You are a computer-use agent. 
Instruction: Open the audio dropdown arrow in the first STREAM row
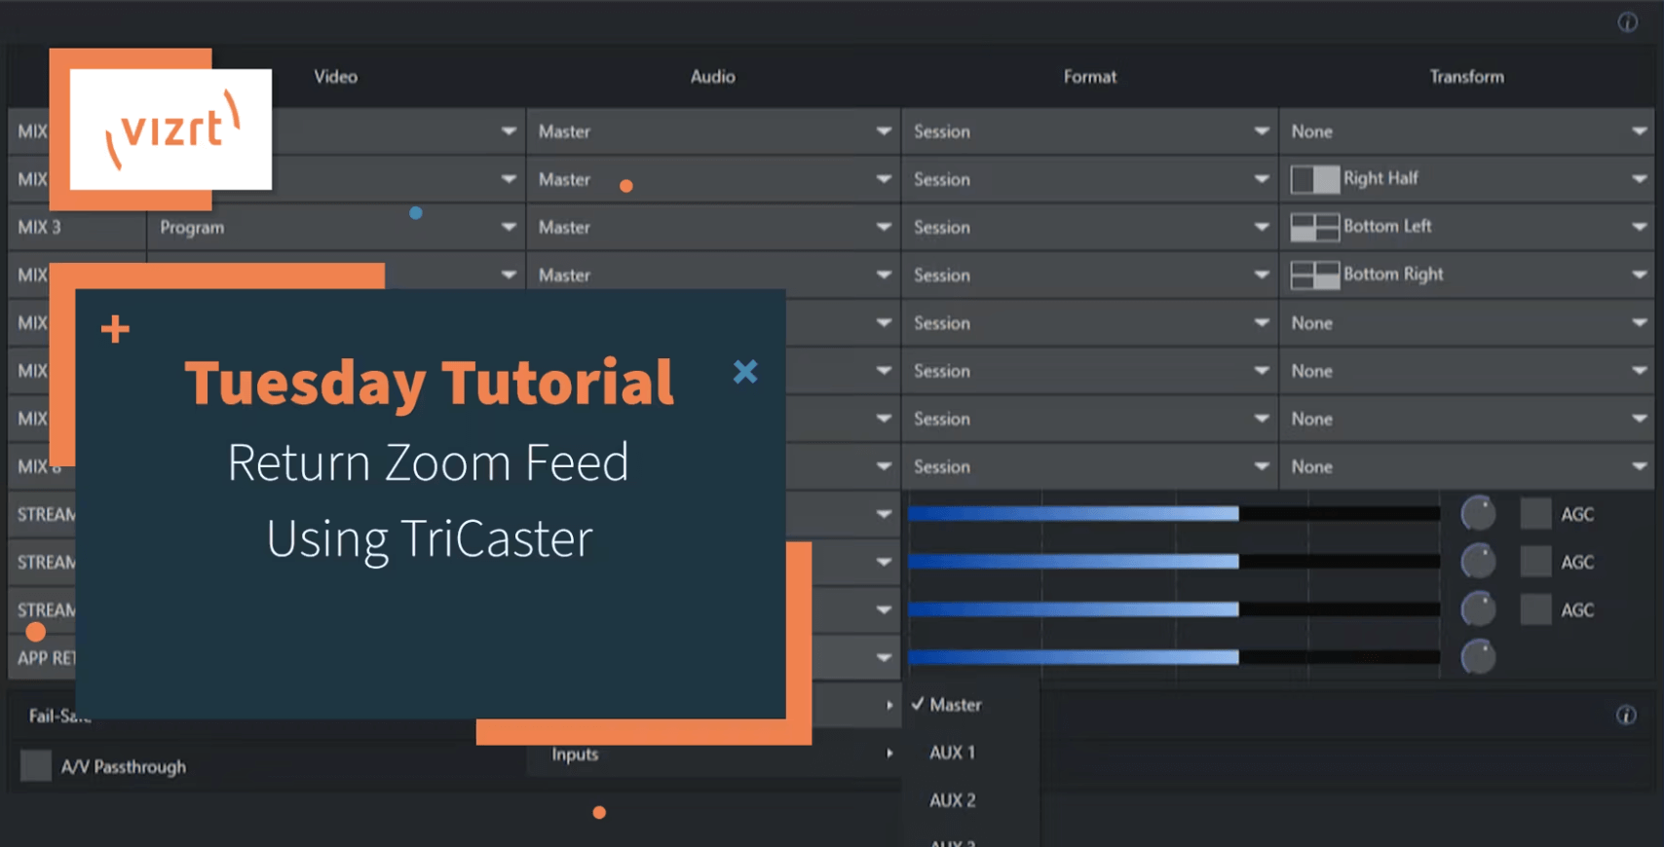884,514
